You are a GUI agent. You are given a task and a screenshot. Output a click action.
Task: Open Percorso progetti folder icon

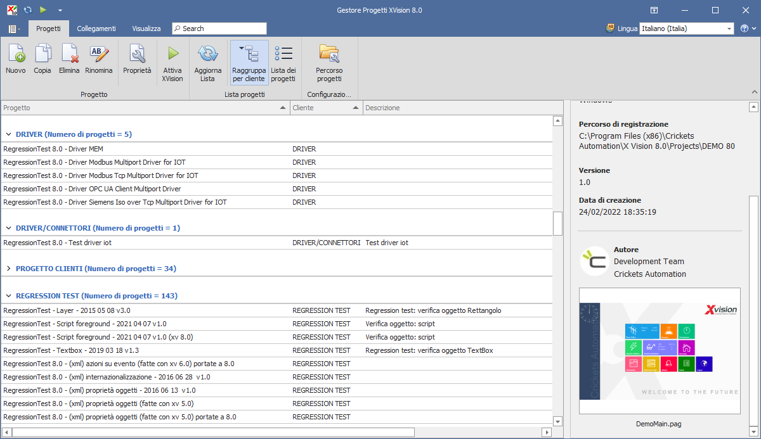click(329, 54)
